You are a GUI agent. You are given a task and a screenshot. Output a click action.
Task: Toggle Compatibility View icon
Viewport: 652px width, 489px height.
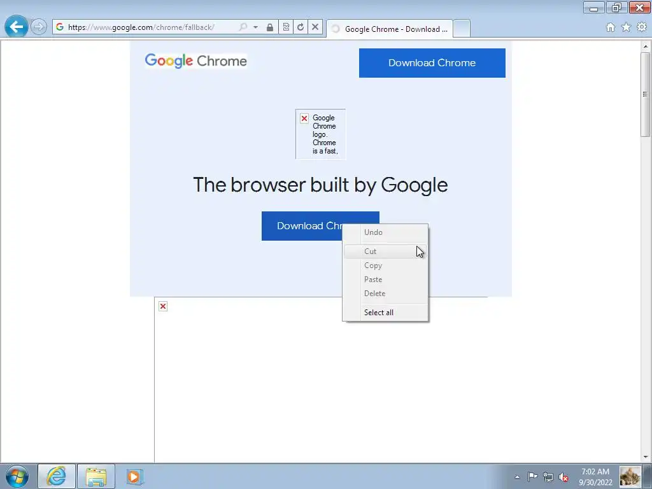click(x=286, y=27)
